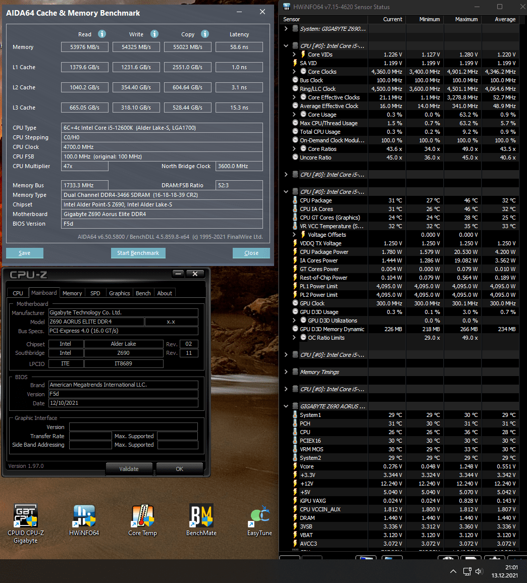
Task: Open the About tab in CPU-Z
Action: [x=165, y=293]
